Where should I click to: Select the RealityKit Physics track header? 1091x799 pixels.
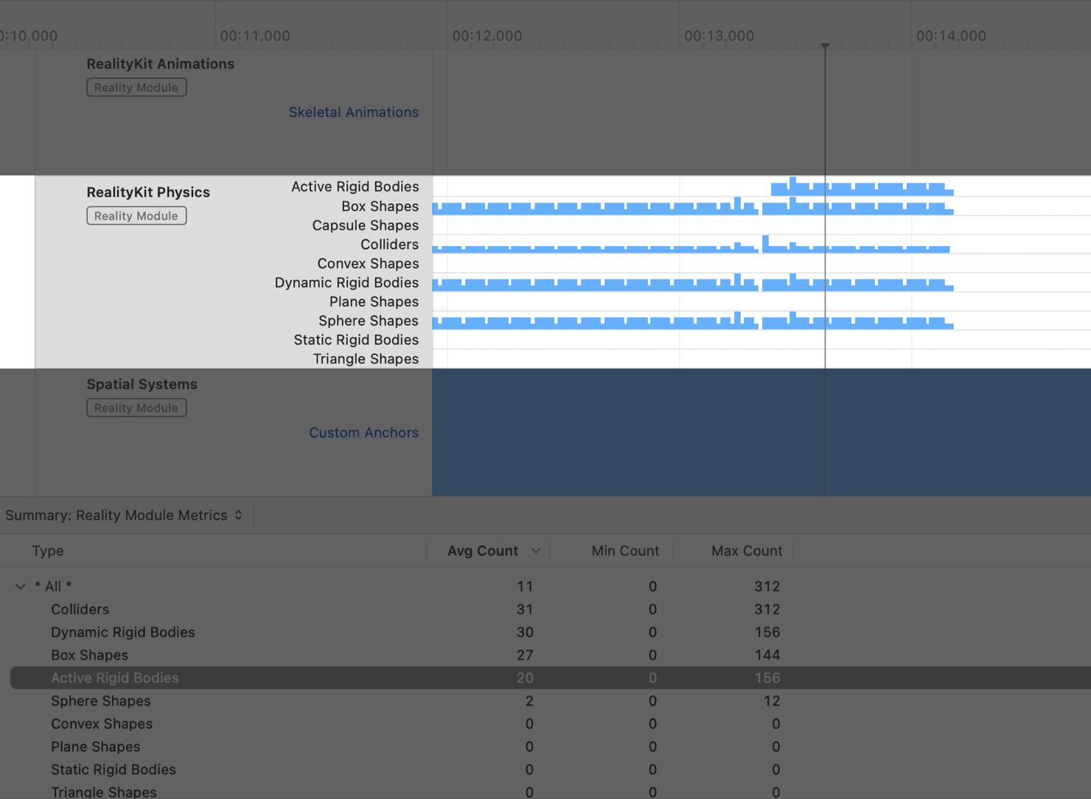[x=147, y=192]
